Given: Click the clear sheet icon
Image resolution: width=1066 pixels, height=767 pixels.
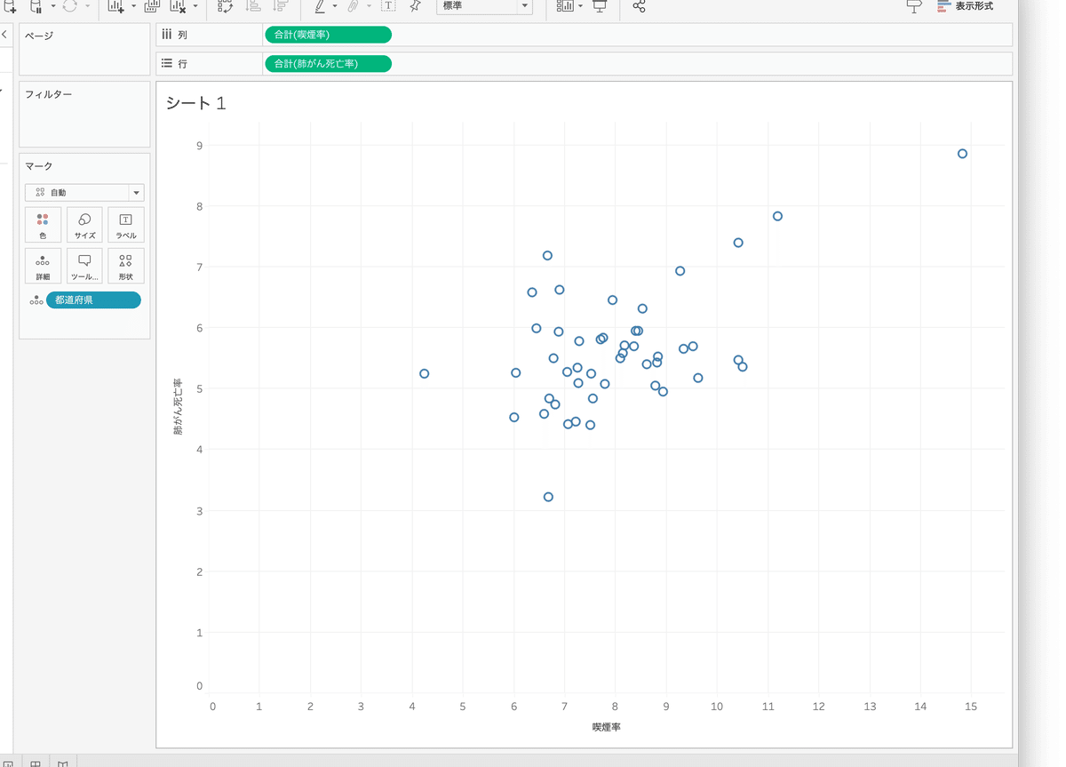Looking at the screenshot, I should (178, 6).
